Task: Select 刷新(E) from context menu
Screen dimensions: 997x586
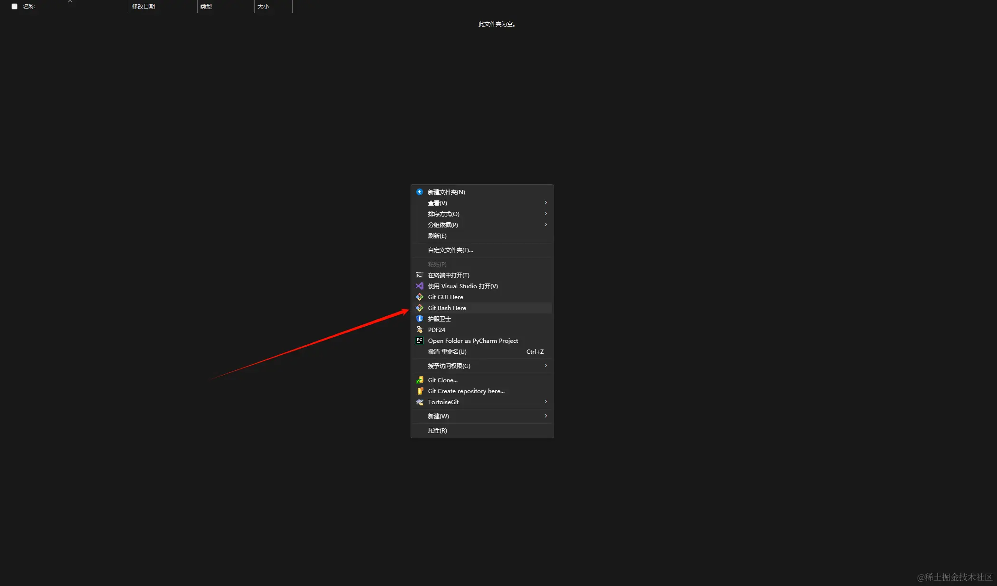Action: pos(437,236)
